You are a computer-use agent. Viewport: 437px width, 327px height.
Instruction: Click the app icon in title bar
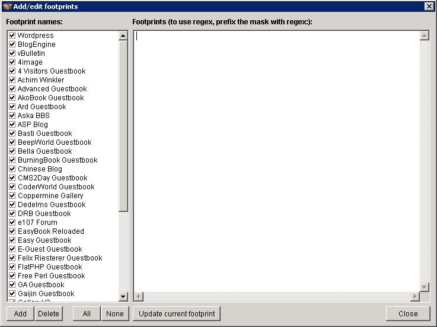pos(7,7)
